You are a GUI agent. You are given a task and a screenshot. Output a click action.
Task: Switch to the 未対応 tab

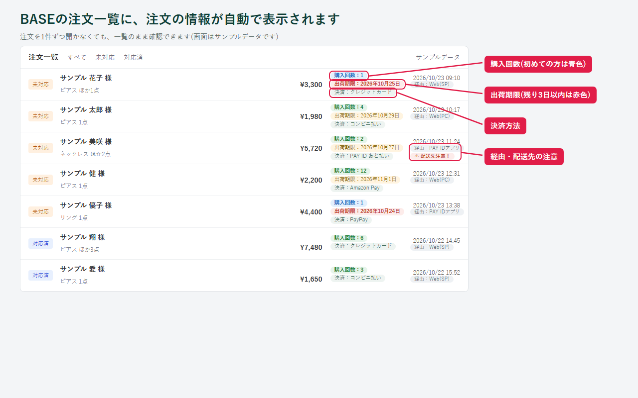pyautogui.click(x=105, y=57)
